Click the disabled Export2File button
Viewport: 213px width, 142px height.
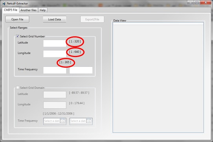[x=92, y=19]
